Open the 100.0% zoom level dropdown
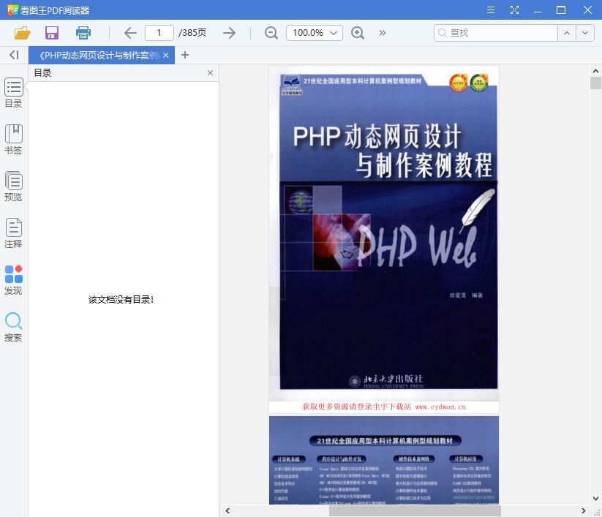Image resolution: width=602 pixels, height=517 pixels. coord(315,33)
